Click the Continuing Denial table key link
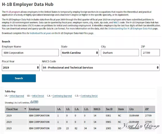This screenshot has width=162, height=134. click(x=89, y=96)
